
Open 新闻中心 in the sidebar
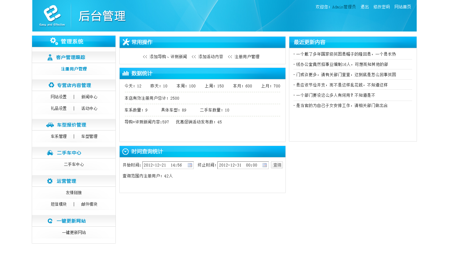[x=89, y=97]
